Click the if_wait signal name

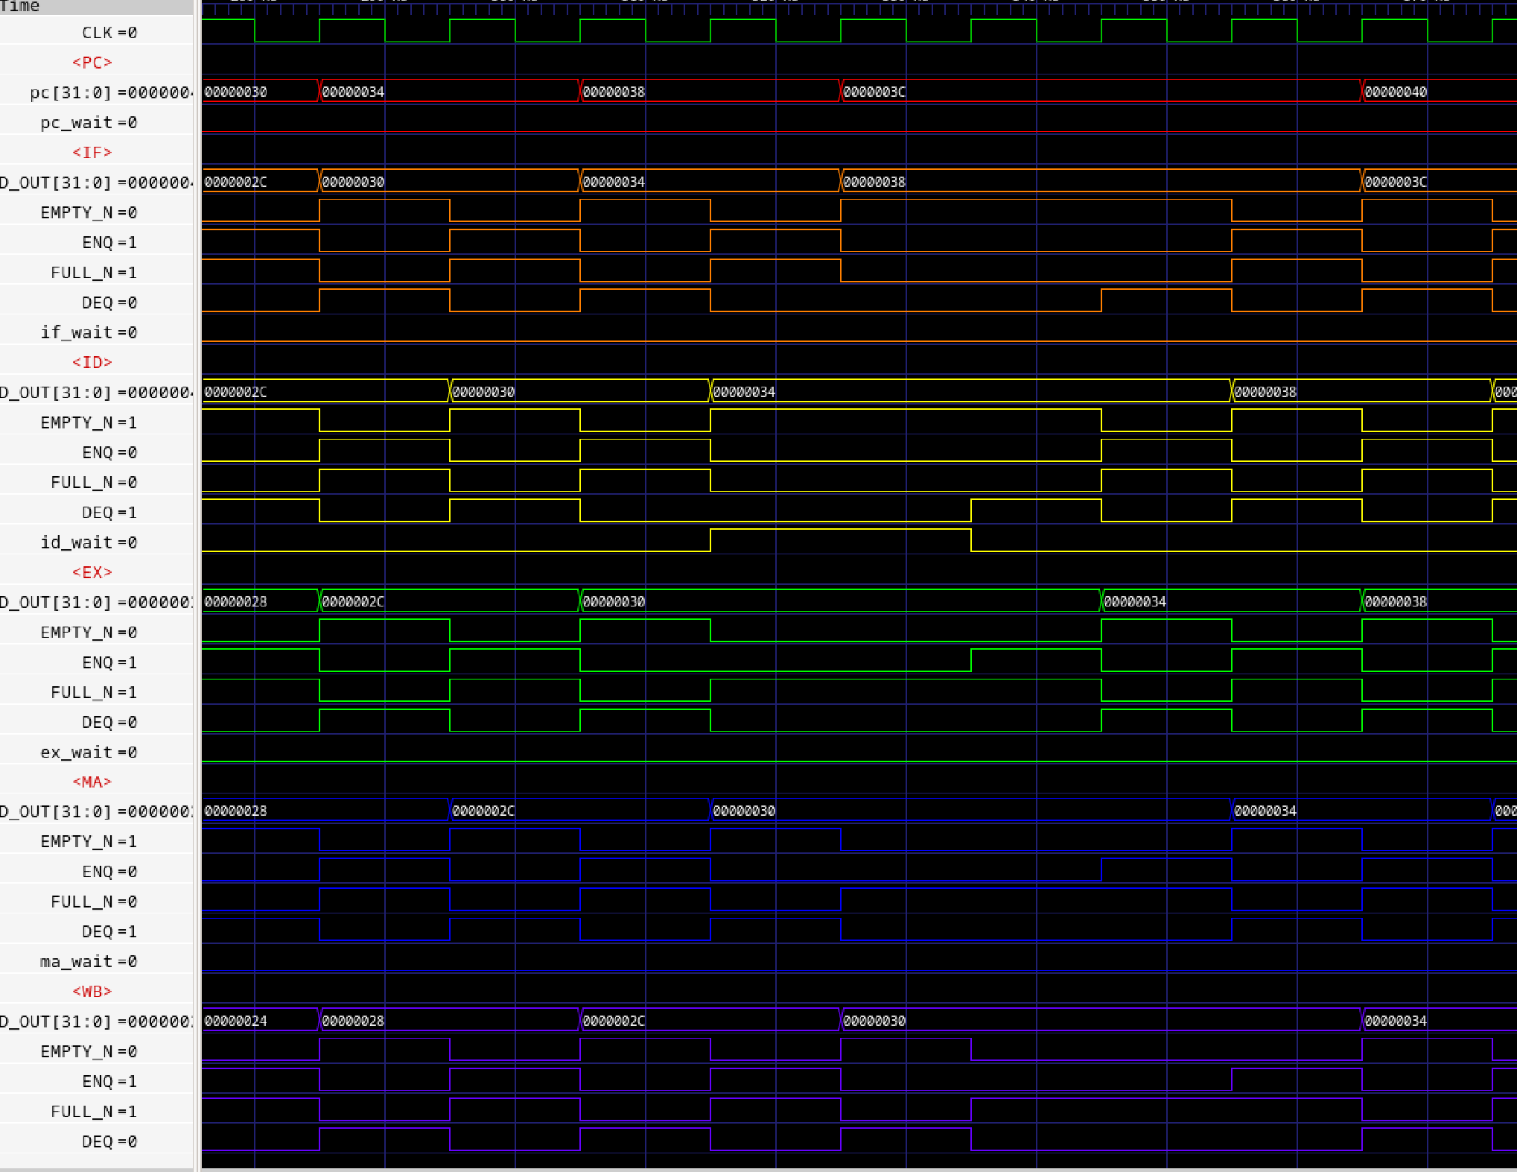76,332
